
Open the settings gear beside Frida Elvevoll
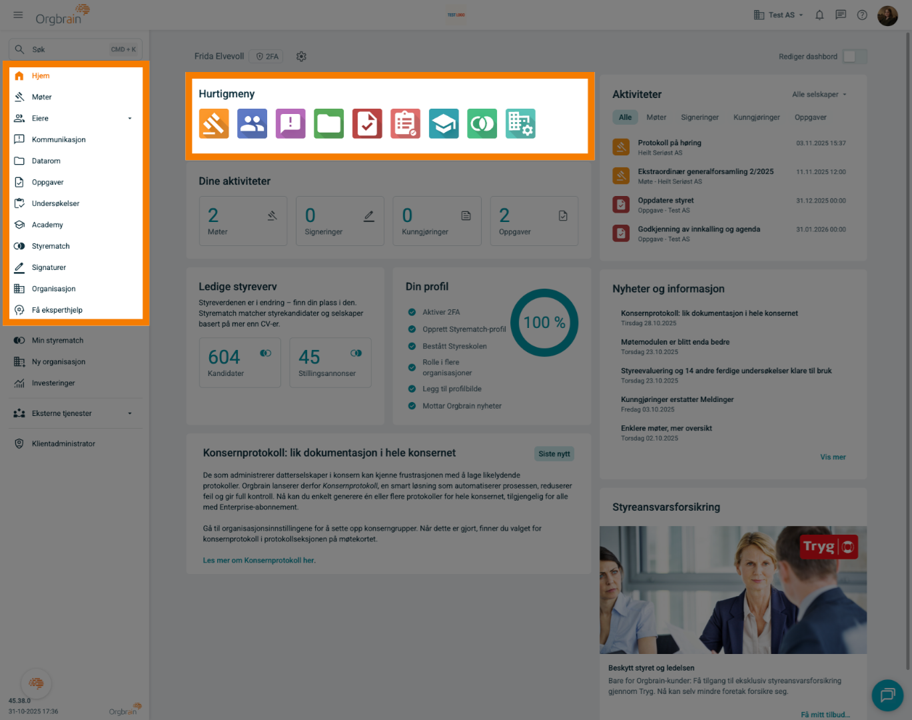click(301, 57)
